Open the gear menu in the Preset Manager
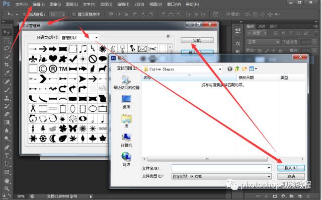Screen dimensions: 322x200 [x=169, y=36]
